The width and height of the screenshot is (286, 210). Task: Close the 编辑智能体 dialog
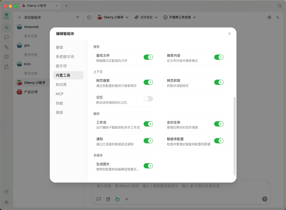tap(230, 34)
